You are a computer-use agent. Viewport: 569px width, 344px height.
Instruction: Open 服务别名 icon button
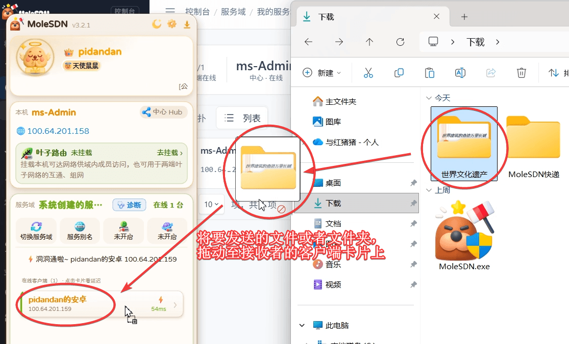click(x=80, y=231)
